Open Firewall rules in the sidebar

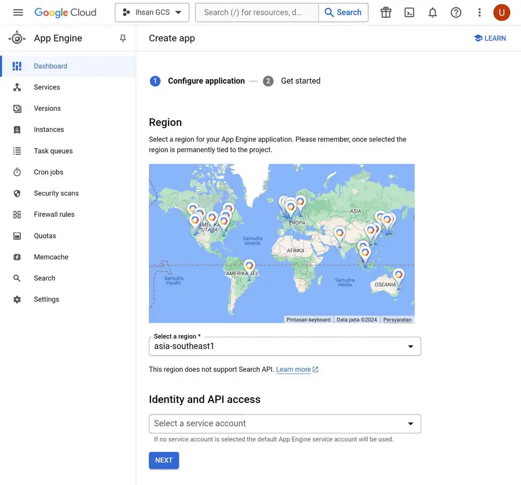(54, 214)
